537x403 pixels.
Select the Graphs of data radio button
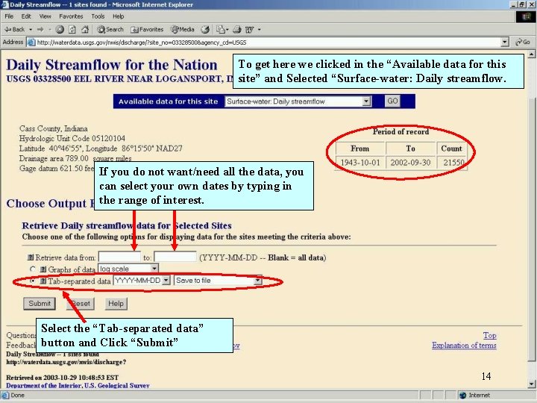click(33, 269)
